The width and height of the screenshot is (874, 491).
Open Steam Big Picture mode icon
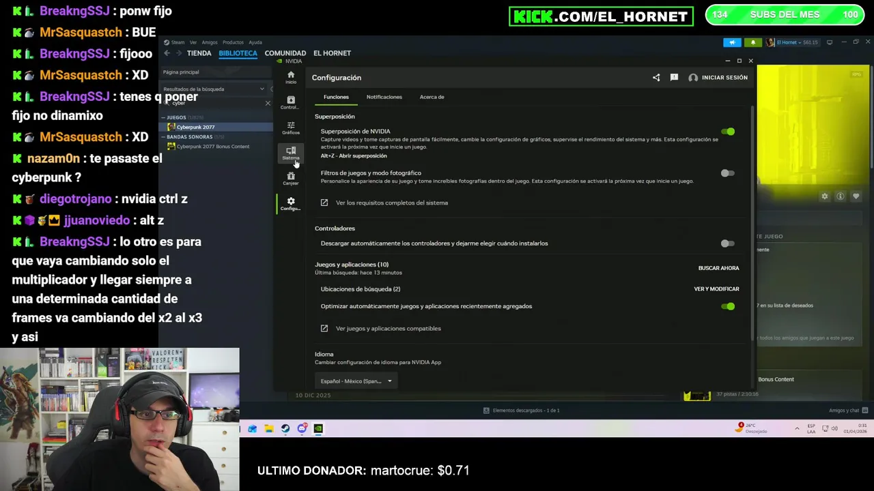(830, 42)
